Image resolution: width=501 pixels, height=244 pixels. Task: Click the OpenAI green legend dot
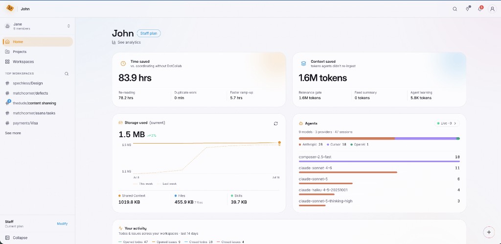pyautogui.click(x=351, y=145)
